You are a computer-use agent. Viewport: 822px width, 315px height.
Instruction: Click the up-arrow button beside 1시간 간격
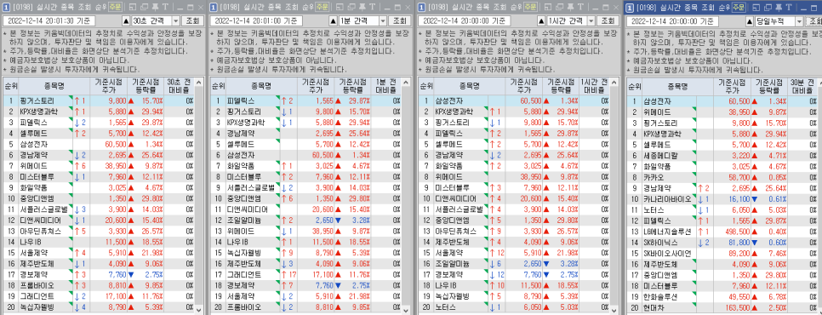coord(542,21)
